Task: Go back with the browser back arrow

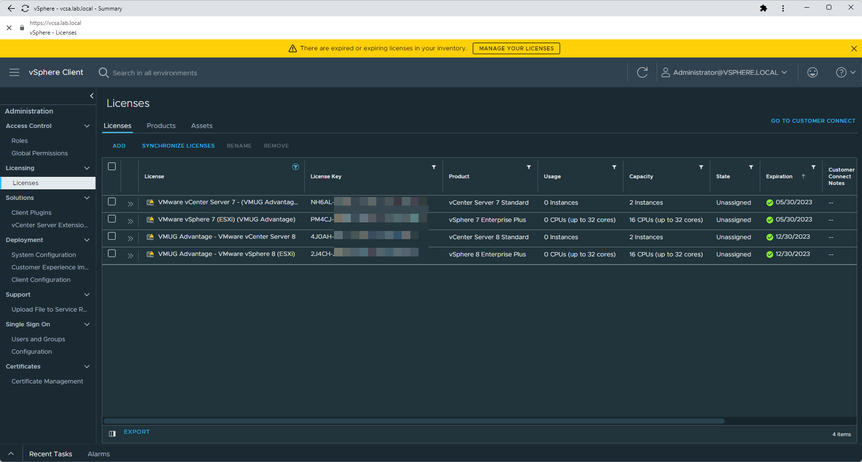Action: coord(11,8)
